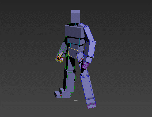
Task: Pick the cyan-outlined neck bone
Action: click(75, 24)
